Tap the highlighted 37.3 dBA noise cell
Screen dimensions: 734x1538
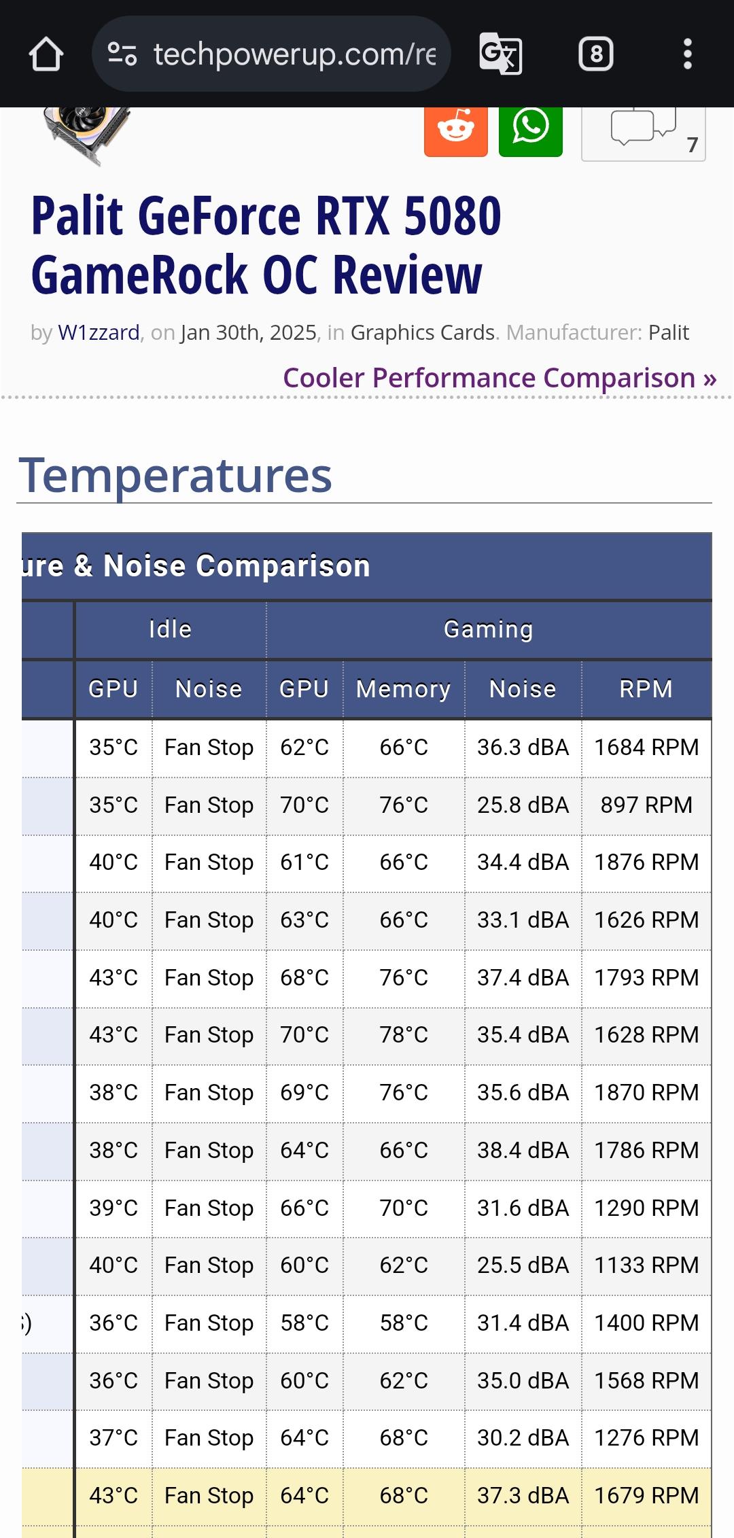[x=523, y=1495]
